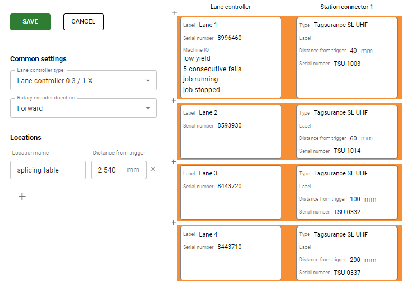Save the lane configuration
This screenshot has width=402, height=281.
coord(30,22)
